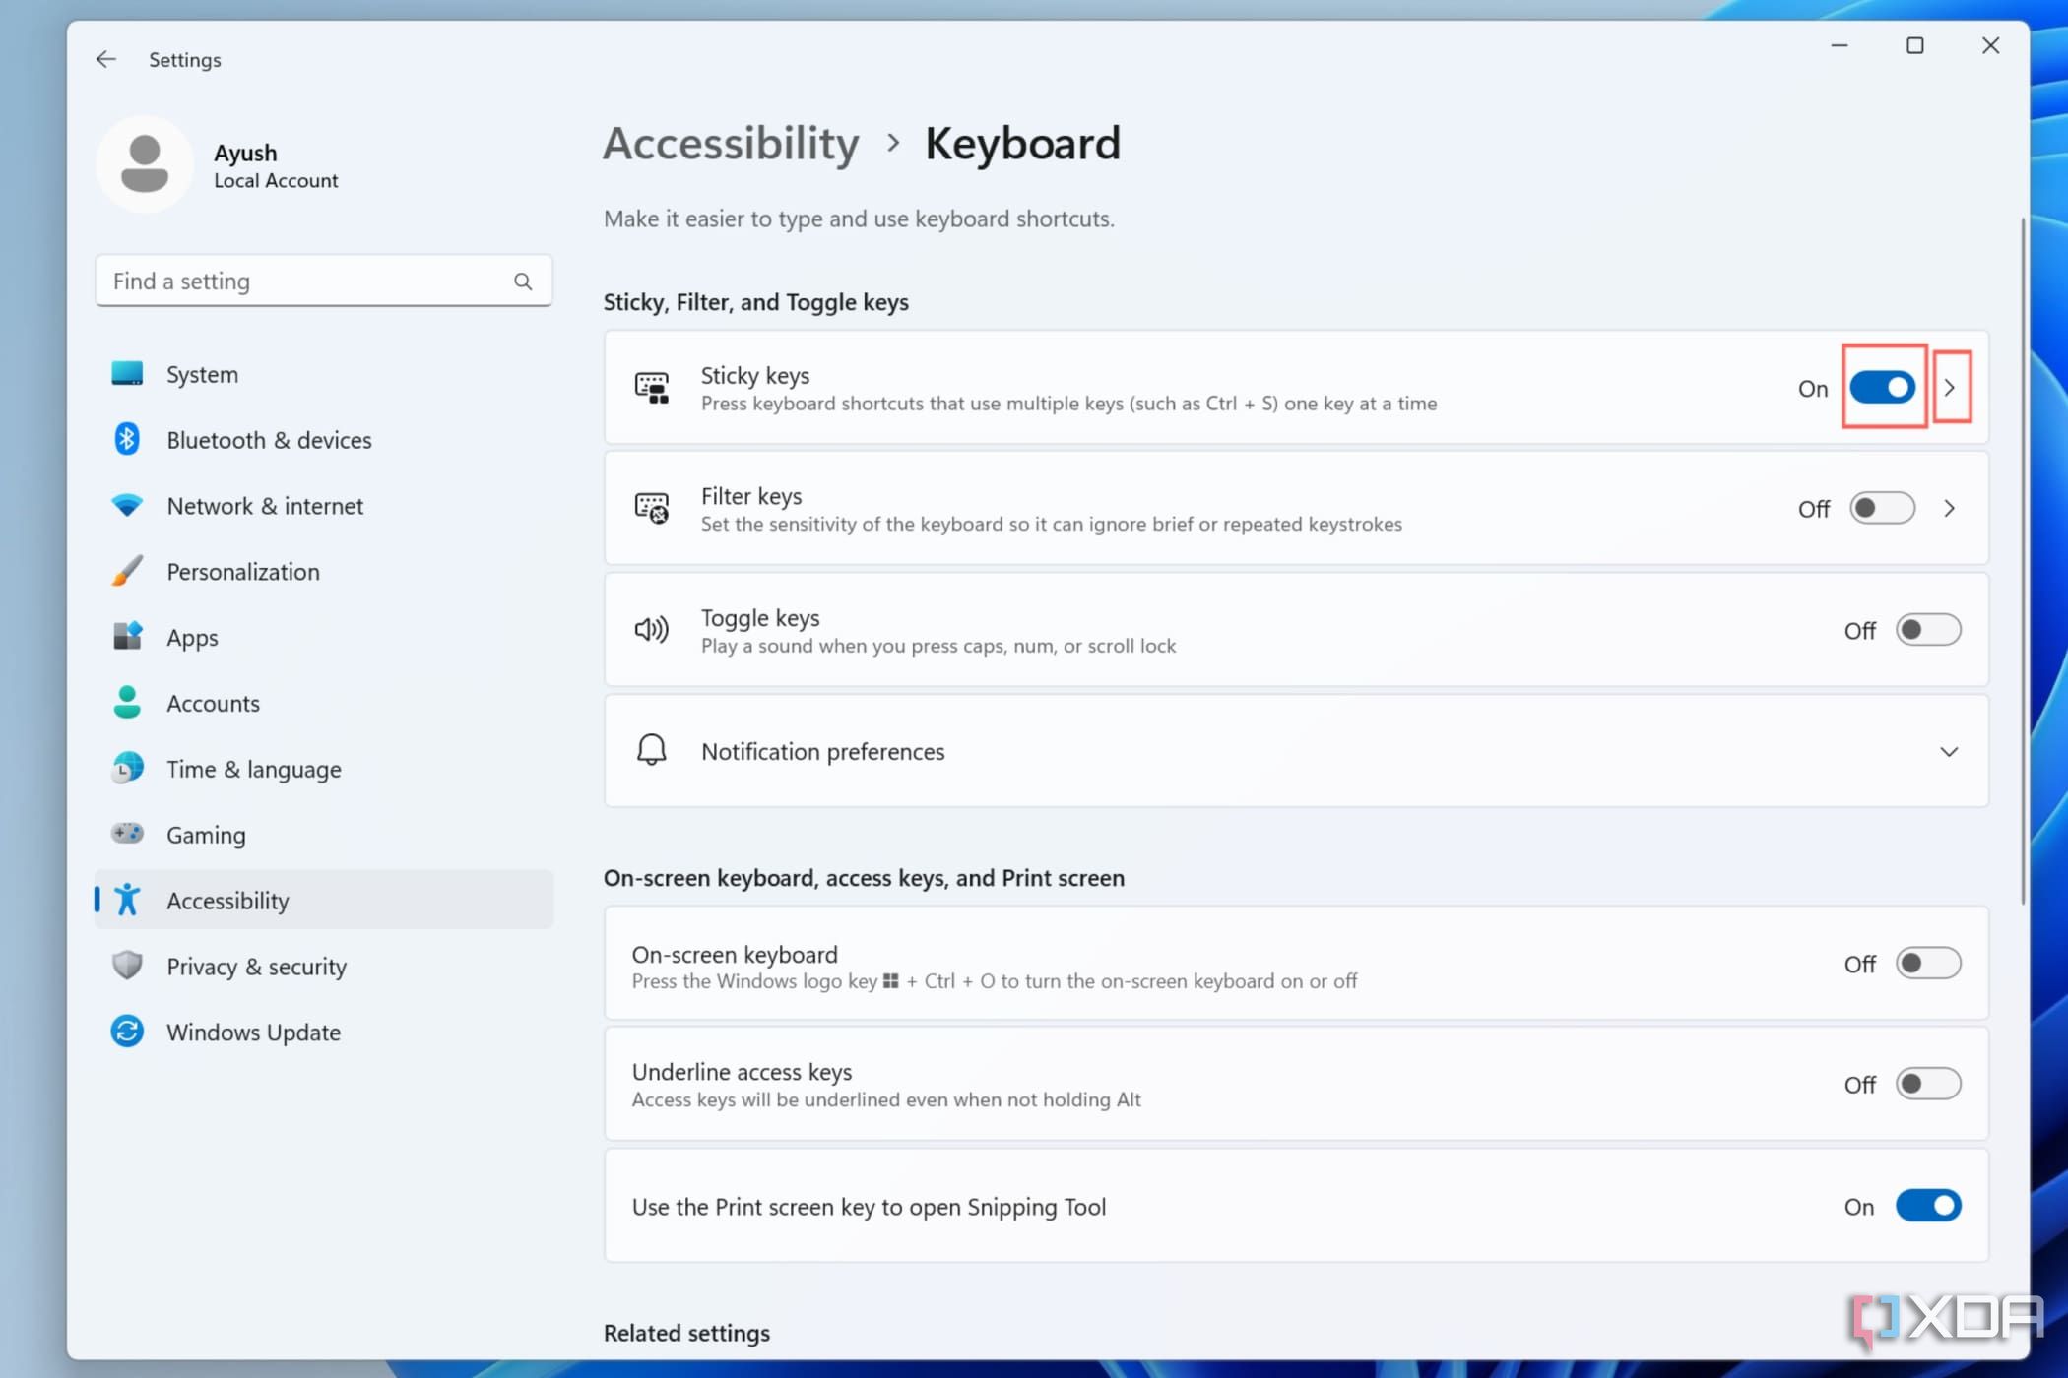Click the Notification preferences label
The width and height of the screenshot is (2068, 1378).
coord(823,751)
